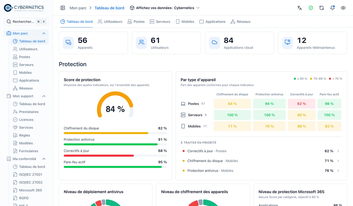Click the Serveurs icon in device table

pyautogui.click(x=183, y=115)
